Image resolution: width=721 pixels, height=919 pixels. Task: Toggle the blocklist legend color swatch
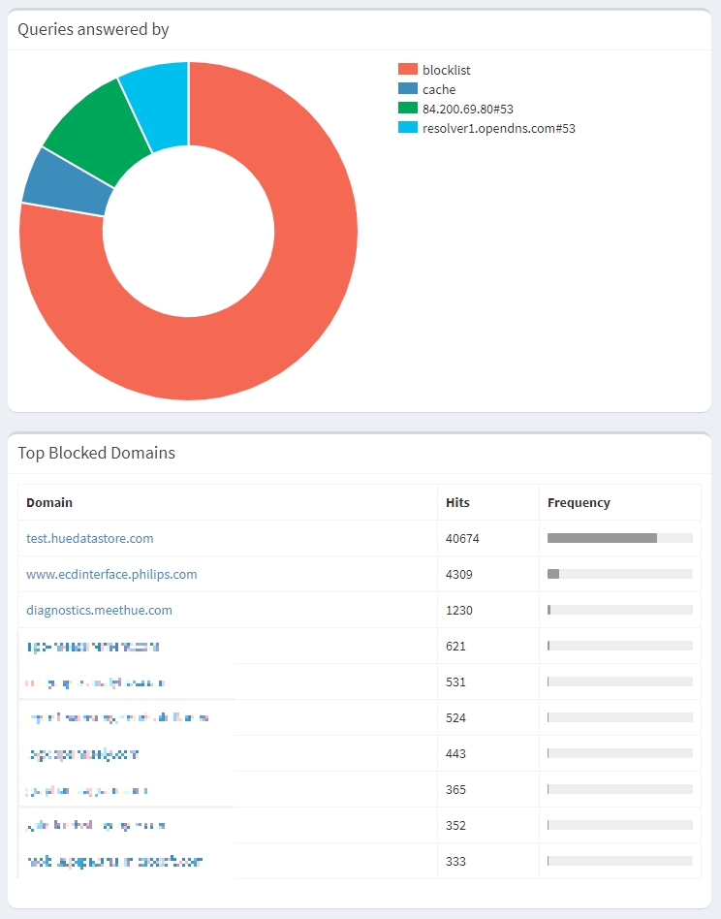tap(407, 70)
